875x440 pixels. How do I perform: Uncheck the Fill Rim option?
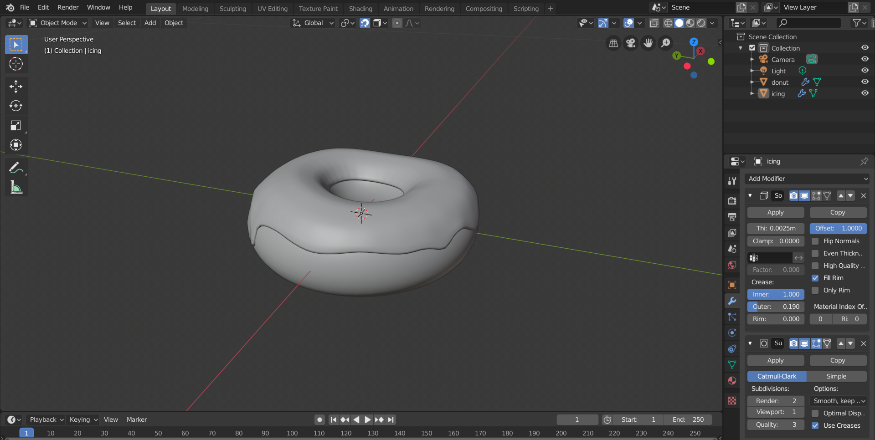click(815, 278)
